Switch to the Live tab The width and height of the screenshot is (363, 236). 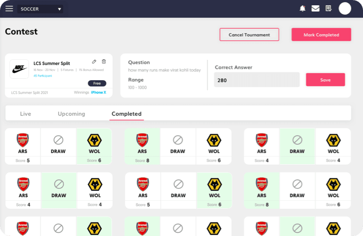pyautogui.click(x=25, y=114)
